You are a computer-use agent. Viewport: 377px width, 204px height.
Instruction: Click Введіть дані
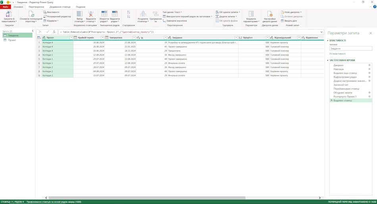click(x=289, y=21)
